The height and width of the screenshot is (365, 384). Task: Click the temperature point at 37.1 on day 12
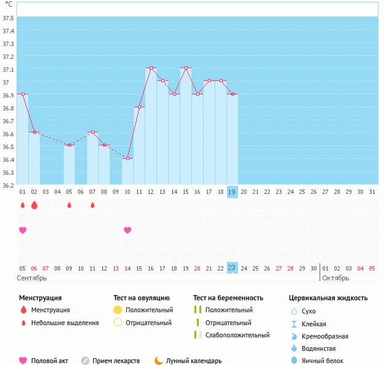(x=151, y=68)
